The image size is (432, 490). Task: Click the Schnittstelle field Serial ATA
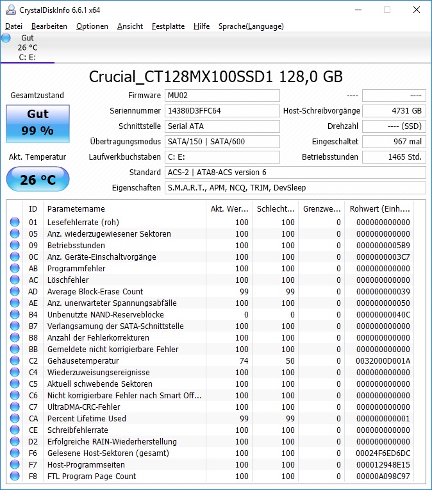222,126
